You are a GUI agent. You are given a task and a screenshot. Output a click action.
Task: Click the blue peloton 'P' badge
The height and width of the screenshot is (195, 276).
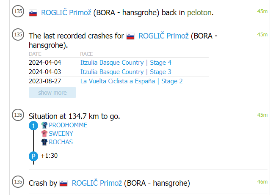pos(33,156)
